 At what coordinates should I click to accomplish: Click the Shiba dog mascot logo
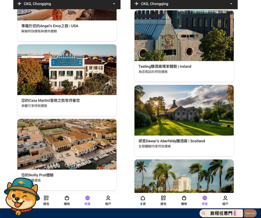coord(22,197)
